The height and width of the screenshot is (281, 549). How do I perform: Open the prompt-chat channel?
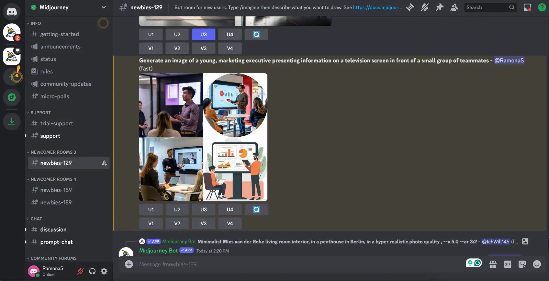pos(69,242)
